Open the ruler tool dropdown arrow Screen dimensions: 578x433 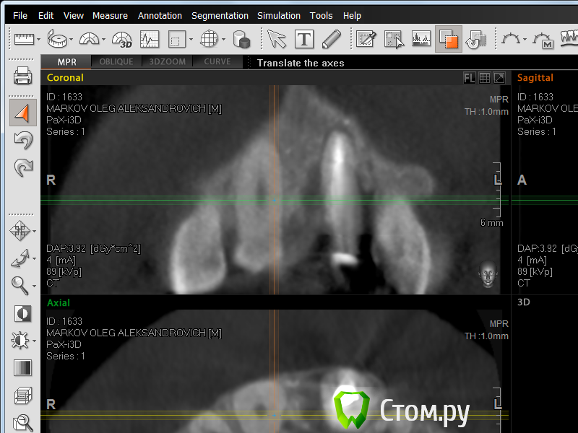(39, 40)
